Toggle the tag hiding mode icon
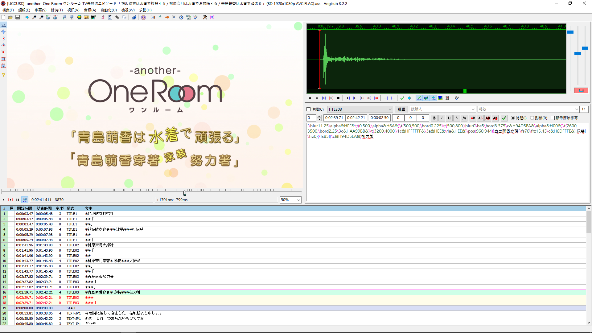592x333 pixels. (x=212, y=17)
